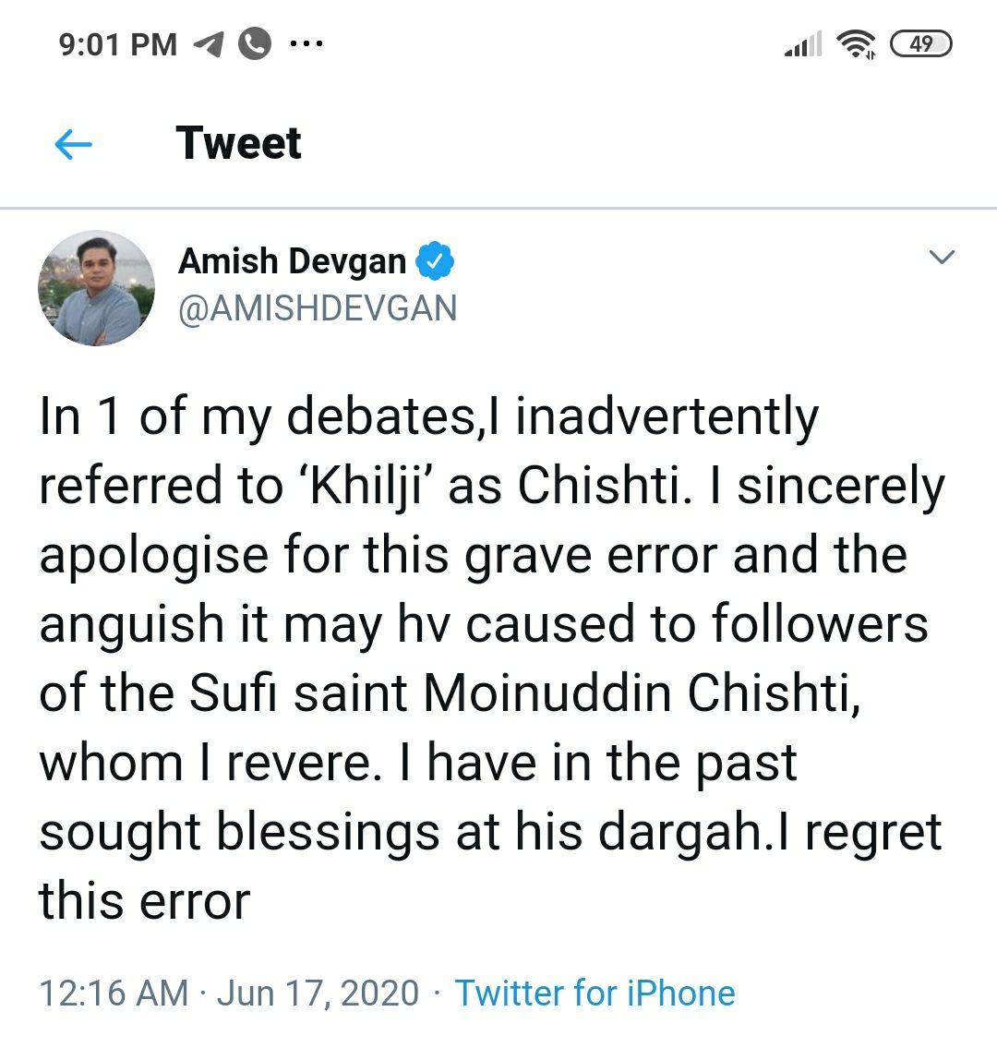Tap the Wi-Fi status icon

856,43
